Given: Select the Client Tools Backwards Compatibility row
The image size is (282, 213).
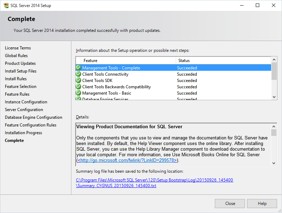Looking at the screenshot, I should (174, 87).
